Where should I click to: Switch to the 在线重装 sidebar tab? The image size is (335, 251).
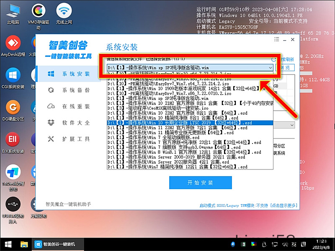[x=68, y=106]
